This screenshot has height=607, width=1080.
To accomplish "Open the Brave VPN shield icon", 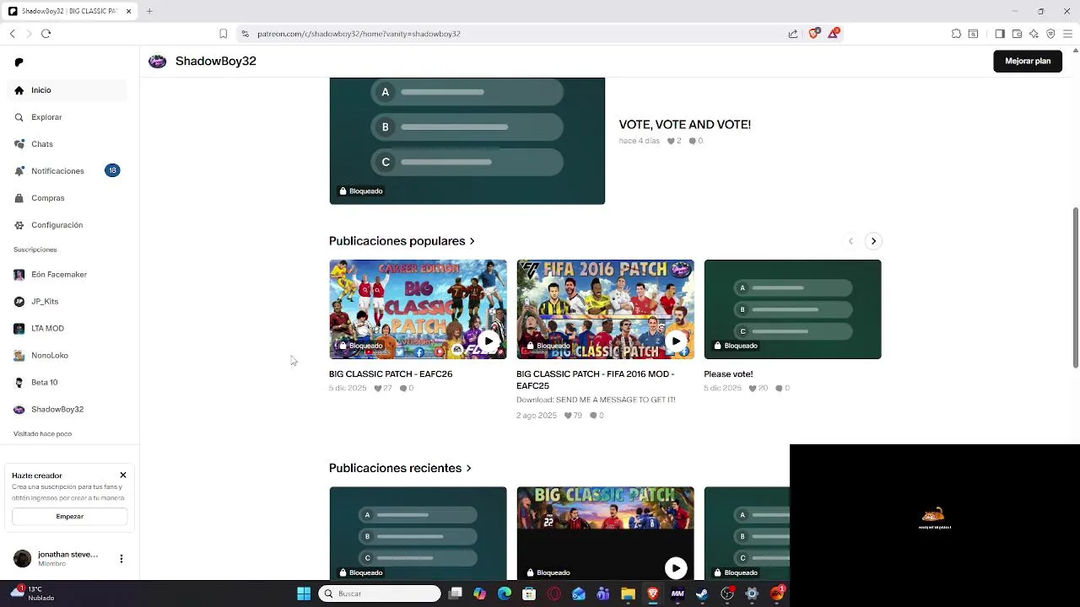I will [x=1050, y=34].
